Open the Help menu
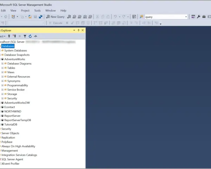This screenshot has width=211, height=169. point(63,11)
